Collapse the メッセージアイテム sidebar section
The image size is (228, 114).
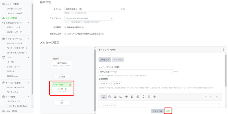pos(28,39)
